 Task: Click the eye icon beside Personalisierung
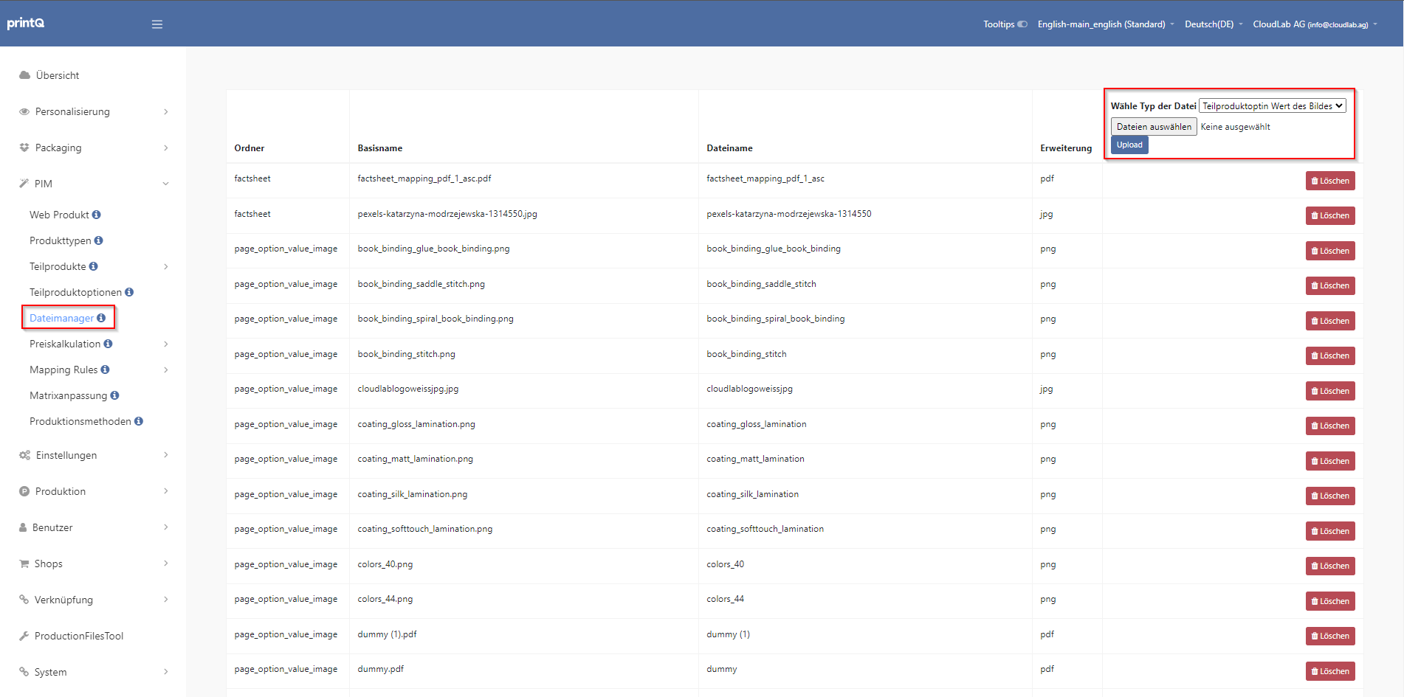(24, 111)
